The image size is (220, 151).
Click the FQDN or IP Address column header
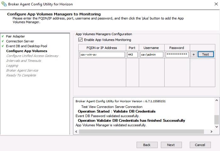click(x=102, y=48)
